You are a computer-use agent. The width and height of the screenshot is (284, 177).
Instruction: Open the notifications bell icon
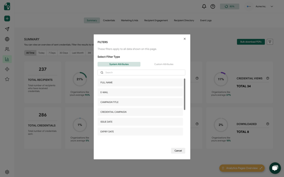pyautogui.click(x=204, y=7)
